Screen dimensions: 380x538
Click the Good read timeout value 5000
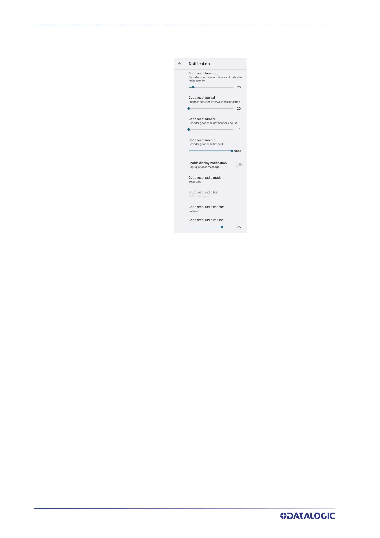(237, 151)
